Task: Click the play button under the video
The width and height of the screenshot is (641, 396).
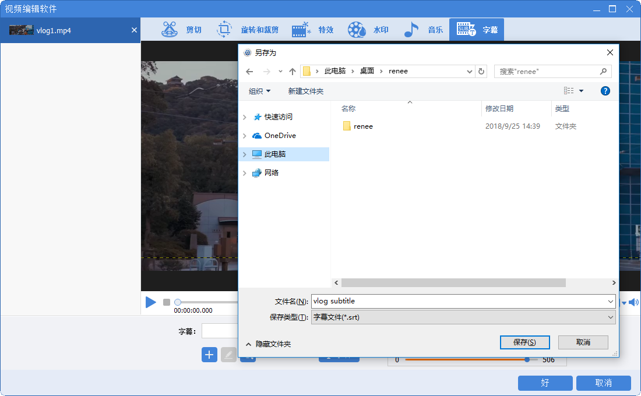Action: pyautogui.click(x=151, y=302)
